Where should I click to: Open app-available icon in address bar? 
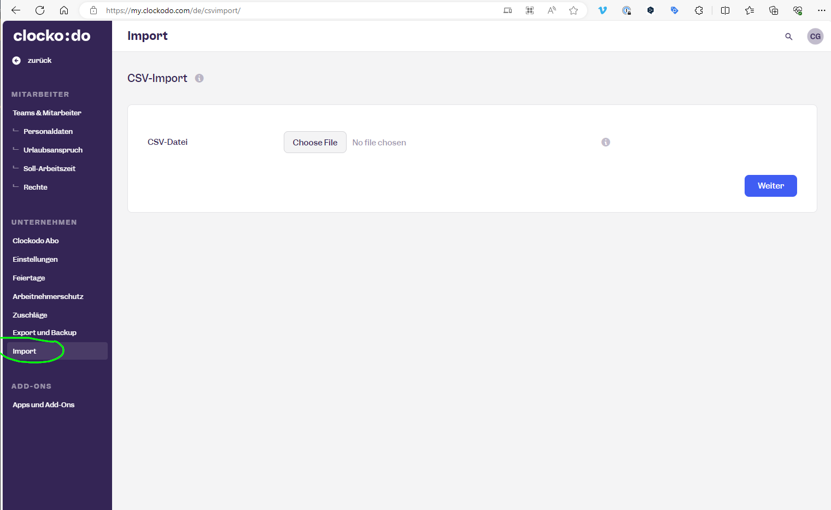click(508, 10)
